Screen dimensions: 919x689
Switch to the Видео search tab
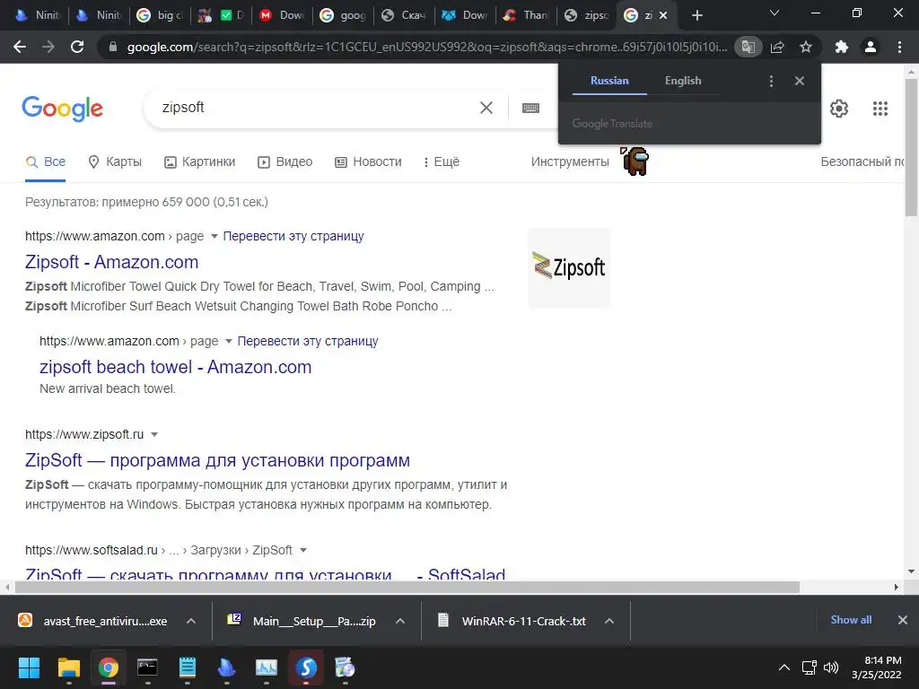[284, 161]
